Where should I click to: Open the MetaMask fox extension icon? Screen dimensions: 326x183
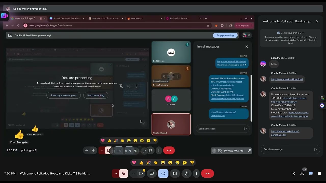click(216, 25)
